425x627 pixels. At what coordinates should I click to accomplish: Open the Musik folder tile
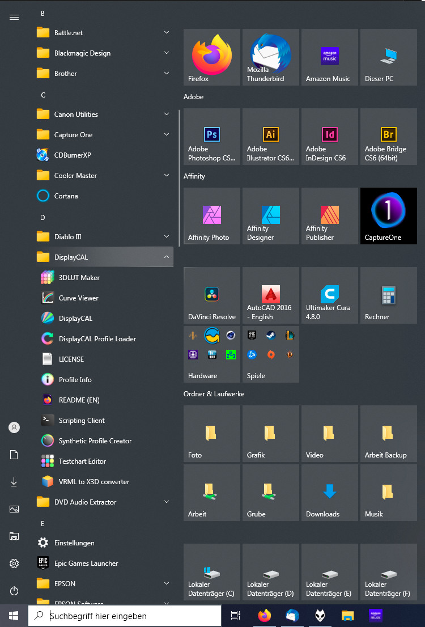pyautogui.click(x=388, y=492)
